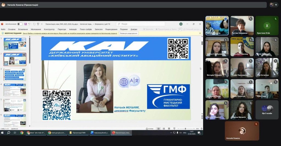Screen dimensions: 281x146
Task: Open the Анімація ribbon tab
Action: click(73, 29)
